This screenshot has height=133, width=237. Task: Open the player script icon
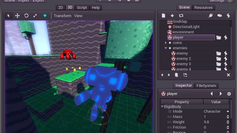coord(225,37)
